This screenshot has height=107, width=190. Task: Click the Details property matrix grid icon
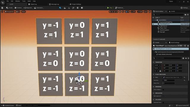point(183,58)
